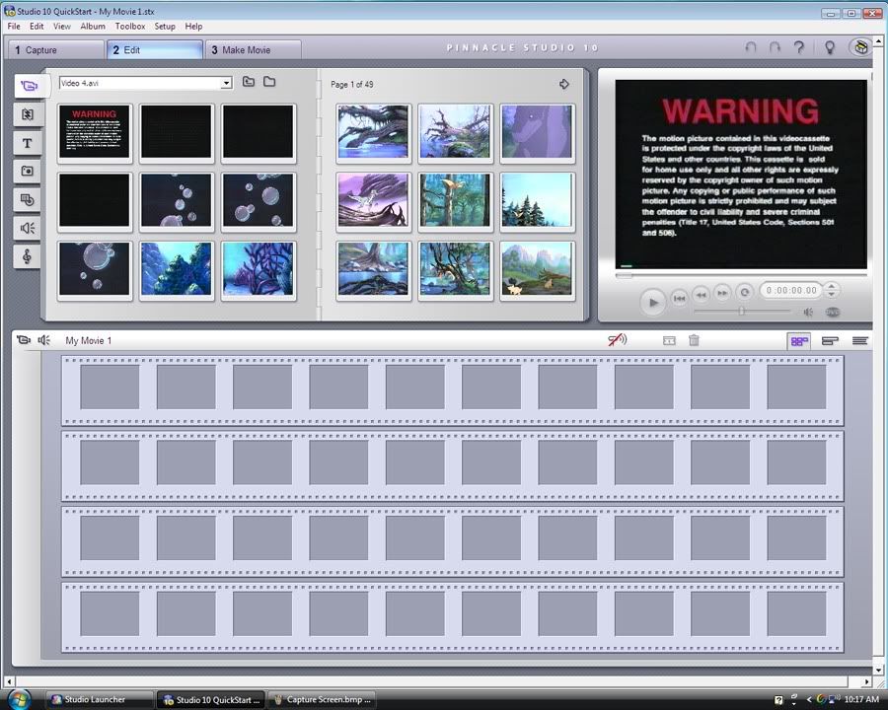Go to the next Album page
888x710 pixels.
click(x=564, y=85)
